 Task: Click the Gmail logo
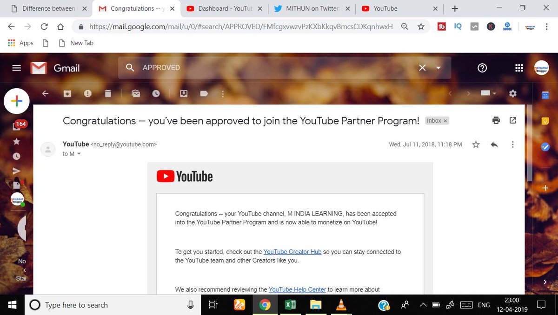(x=55, y=68)
